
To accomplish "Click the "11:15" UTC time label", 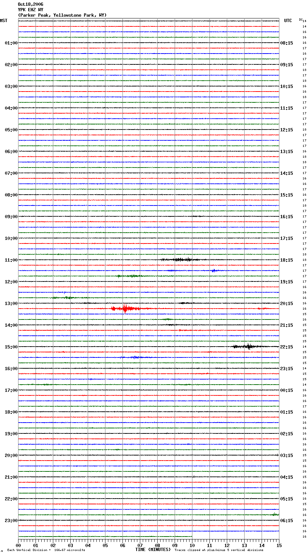I will [287, 108].
